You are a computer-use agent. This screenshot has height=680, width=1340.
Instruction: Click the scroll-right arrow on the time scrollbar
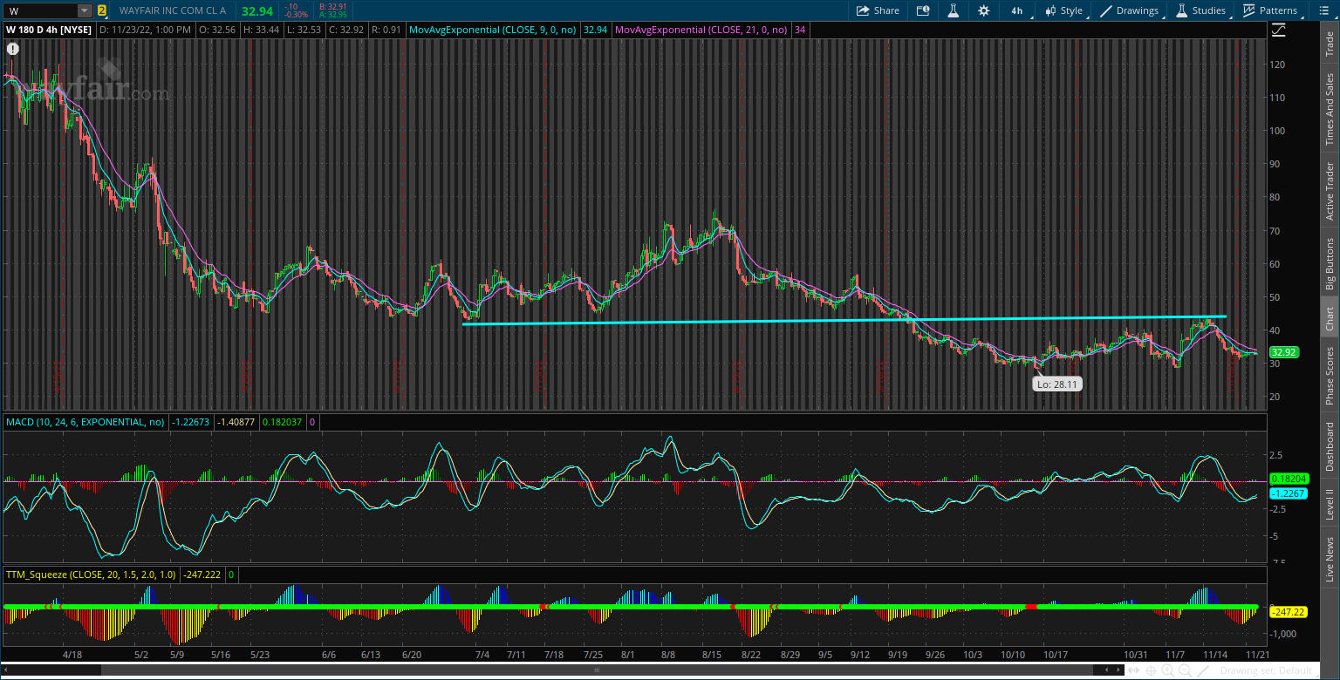1118,670
